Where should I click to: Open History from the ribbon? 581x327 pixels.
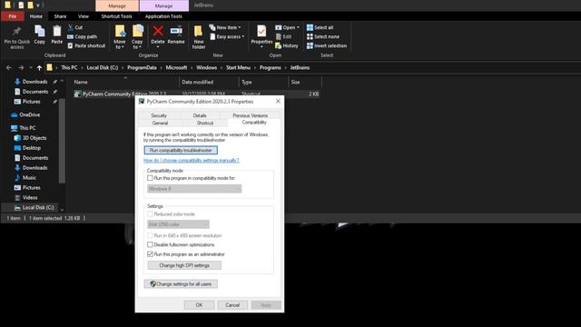point(287,46)
